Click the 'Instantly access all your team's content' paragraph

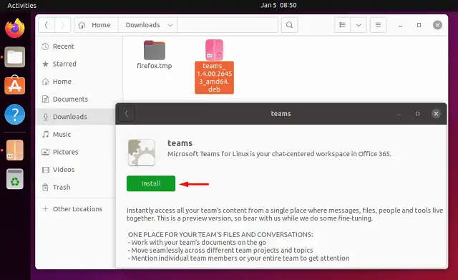(285, 214)
